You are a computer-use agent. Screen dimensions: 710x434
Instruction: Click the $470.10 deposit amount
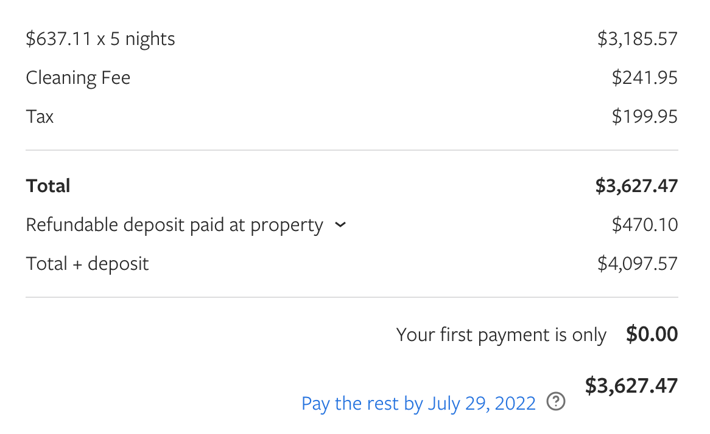point(644,225)
